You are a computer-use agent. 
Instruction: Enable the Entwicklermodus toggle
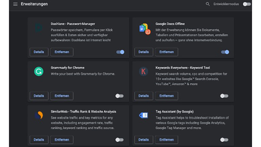click(247, 4)
